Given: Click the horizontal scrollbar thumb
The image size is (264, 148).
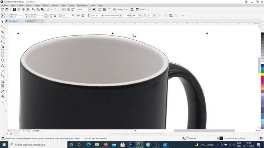Looking at the screenshot, I should coord(204,131).
